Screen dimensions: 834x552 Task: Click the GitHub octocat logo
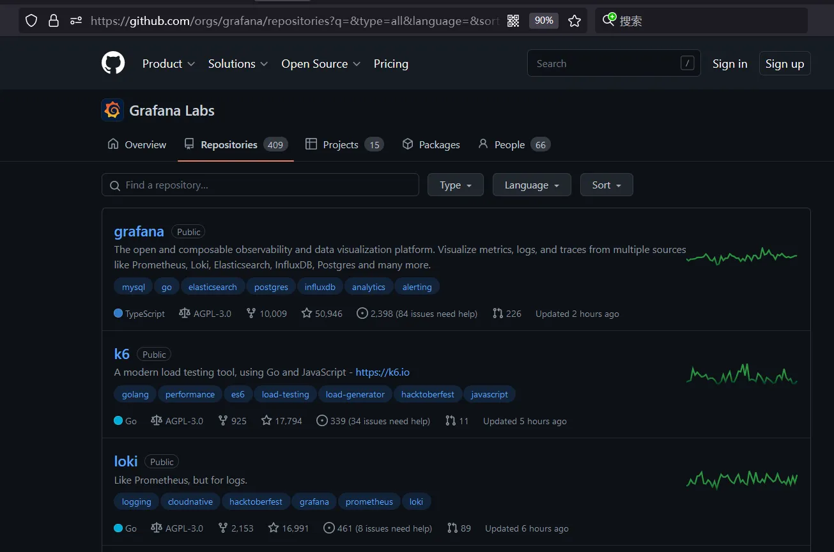(113, 63)
